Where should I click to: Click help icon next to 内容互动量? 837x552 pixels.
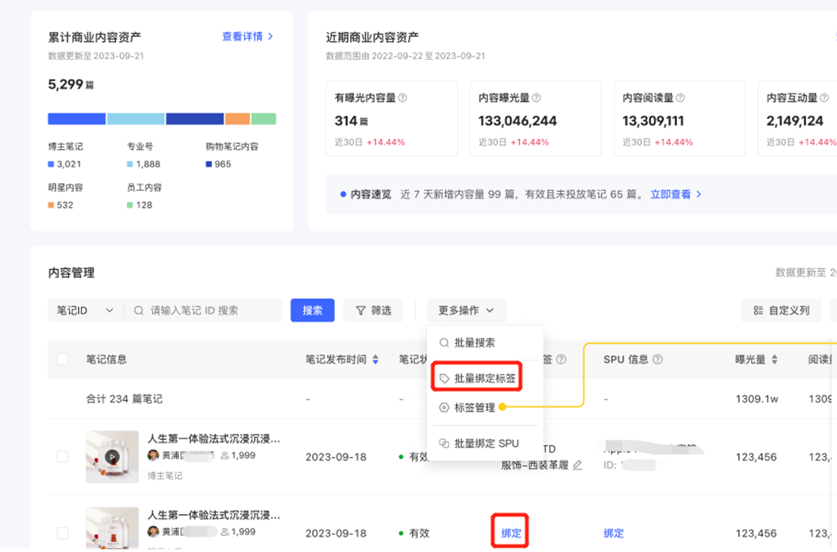(824, 98)
